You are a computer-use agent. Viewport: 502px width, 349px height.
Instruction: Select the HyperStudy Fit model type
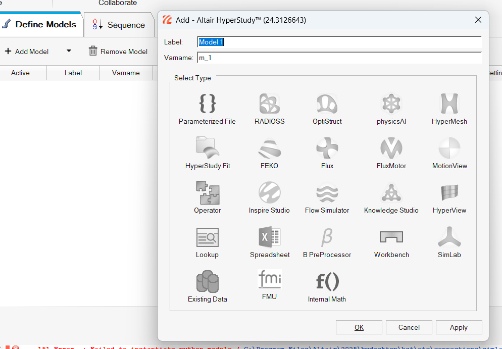pyautogui.click(x=208, y=154)
